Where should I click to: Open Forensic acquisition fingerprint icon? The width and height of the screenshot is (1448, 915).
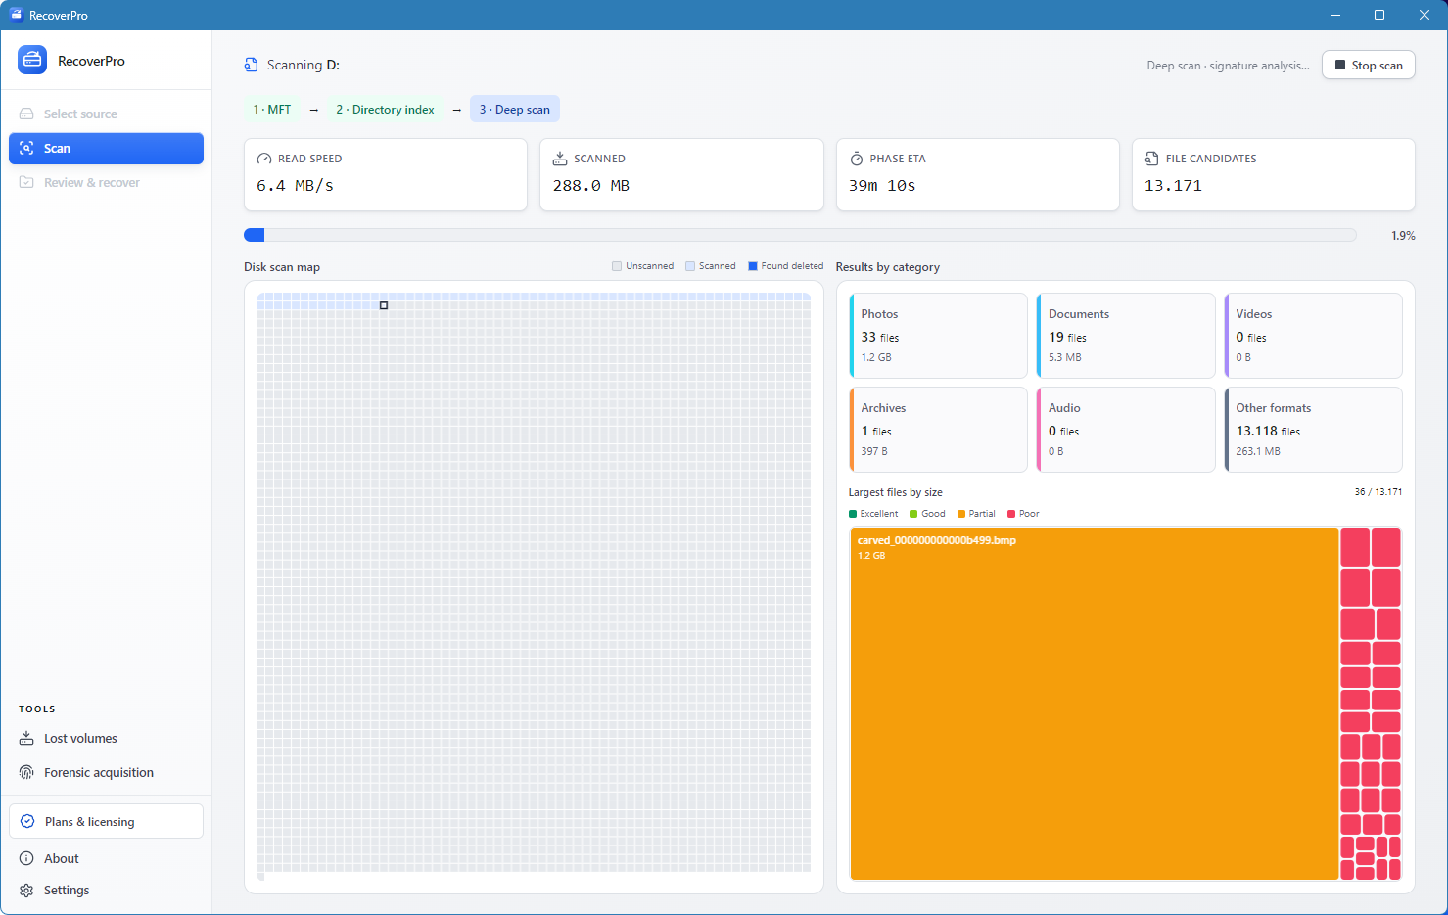click(x=26, y=772)
